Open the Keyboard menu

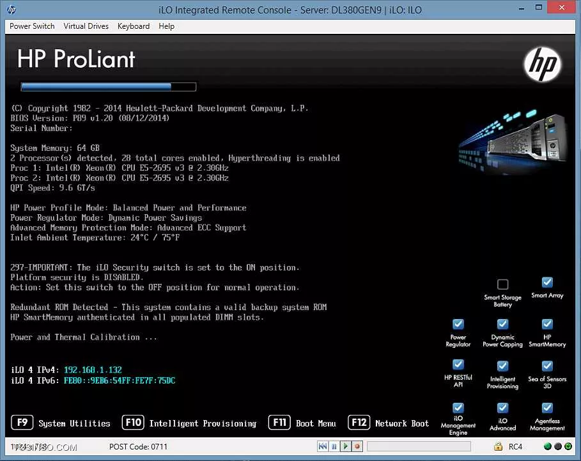[x=134, y=26]
